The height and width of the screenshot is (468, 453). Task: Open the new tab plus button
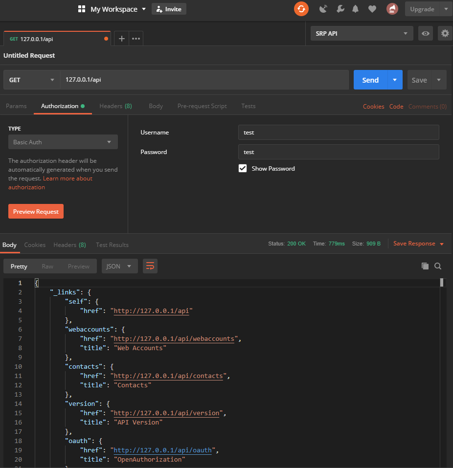[x=122, y=39]
